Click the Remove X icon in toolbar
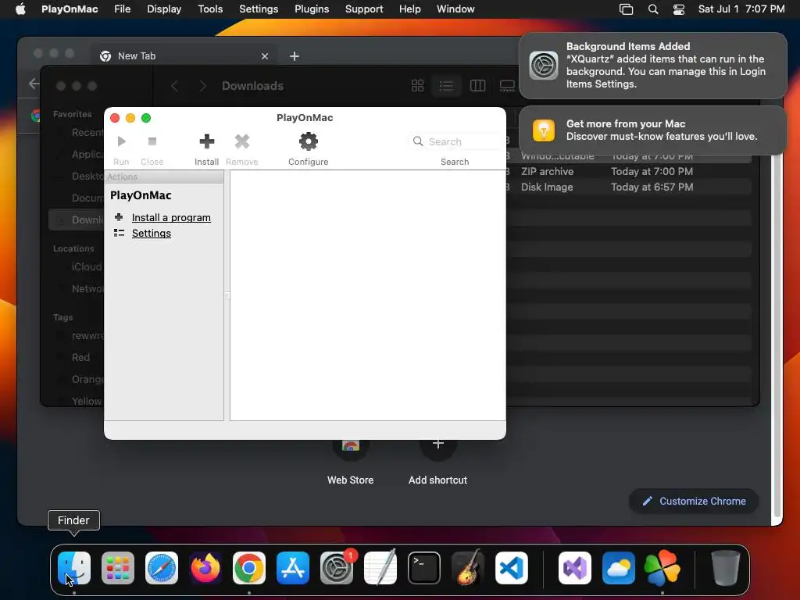The height and width of the screenshot is (600, 800). (242, 141)
